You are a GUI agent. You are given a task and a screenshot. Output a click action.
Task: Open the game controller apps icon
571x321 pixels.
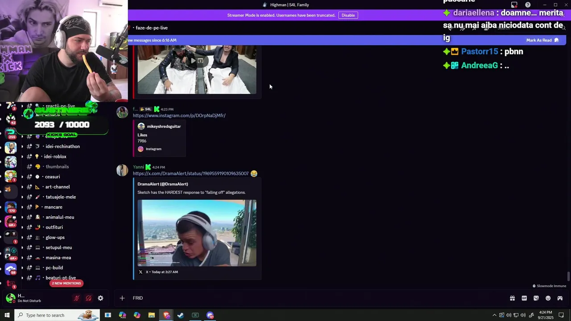tap(560, 298)
